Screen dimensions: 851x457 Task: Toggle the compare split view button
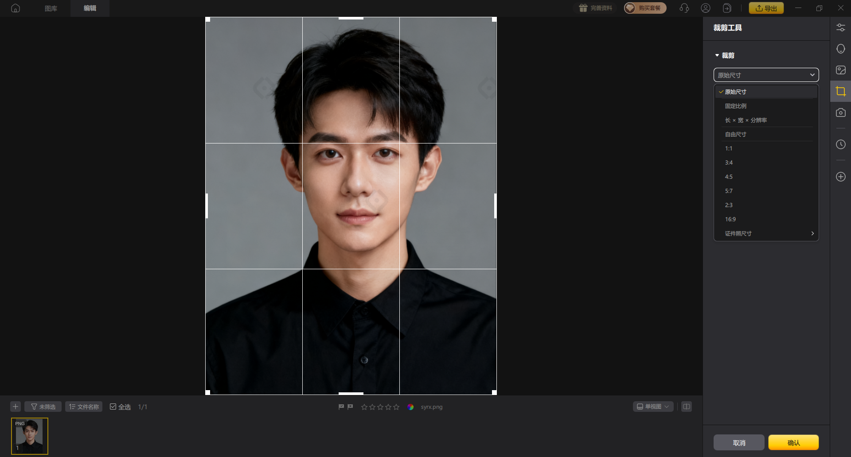click(x=686, y=407)
